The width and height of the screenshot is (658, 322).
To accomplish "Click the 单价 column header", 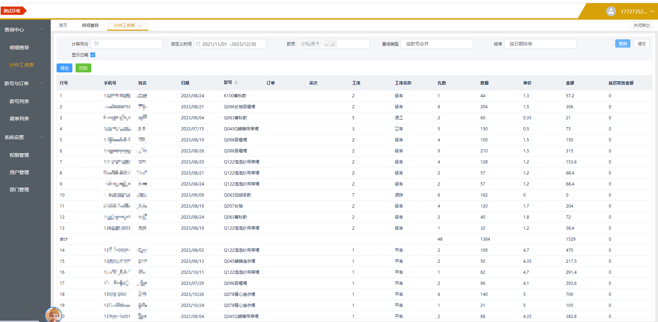I will 527,83.
